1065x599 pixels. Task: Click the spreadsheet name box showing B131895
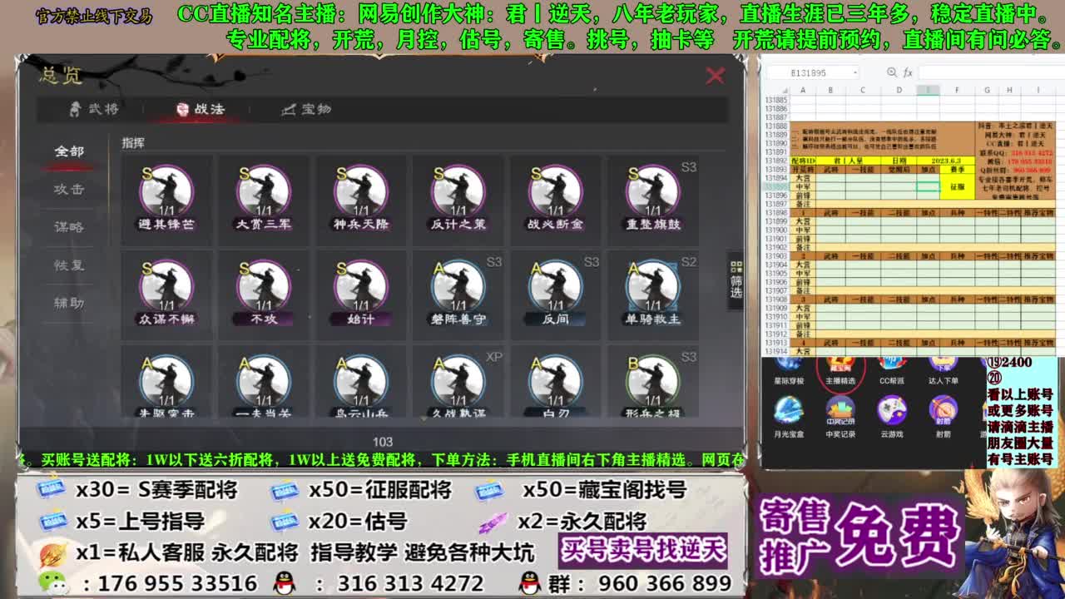point(807,73)
